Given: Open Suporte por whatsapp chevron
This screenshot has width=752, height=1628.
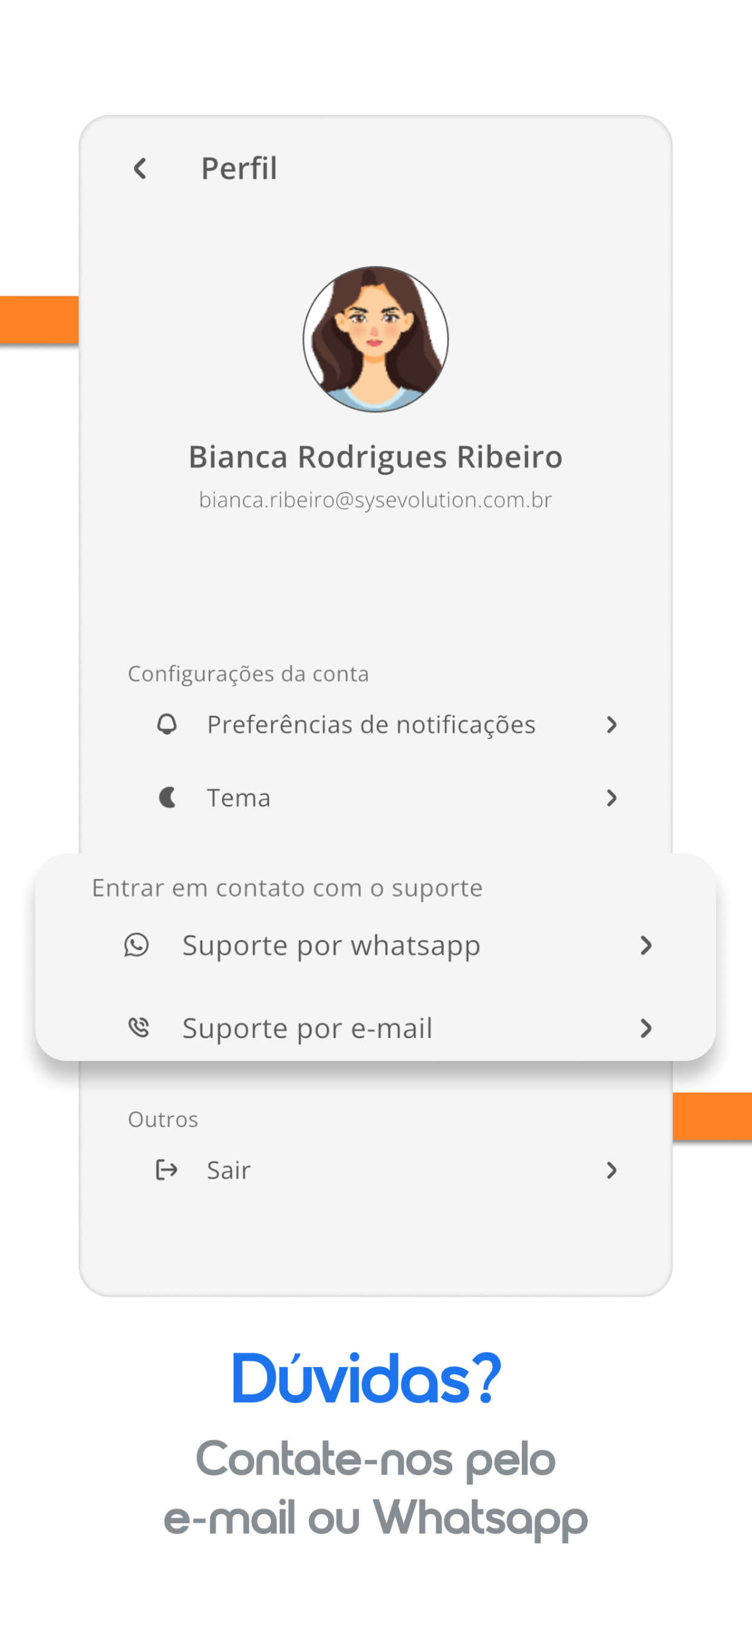Looking at the screenshot, I should coord(645,945).
